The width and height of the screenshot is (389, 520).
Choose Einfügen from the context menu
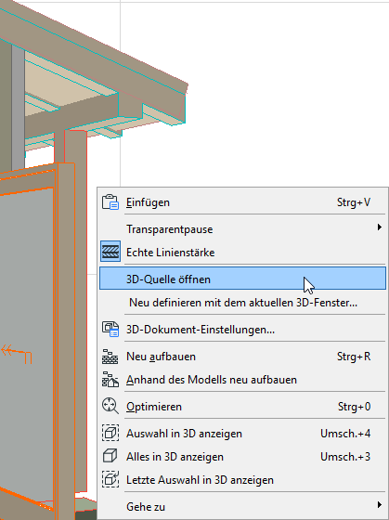pos(242,202)
